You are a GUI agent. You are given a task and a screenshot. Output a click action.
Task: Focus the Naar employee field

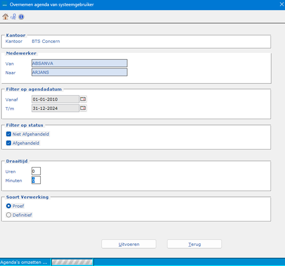tap(79, 72)
